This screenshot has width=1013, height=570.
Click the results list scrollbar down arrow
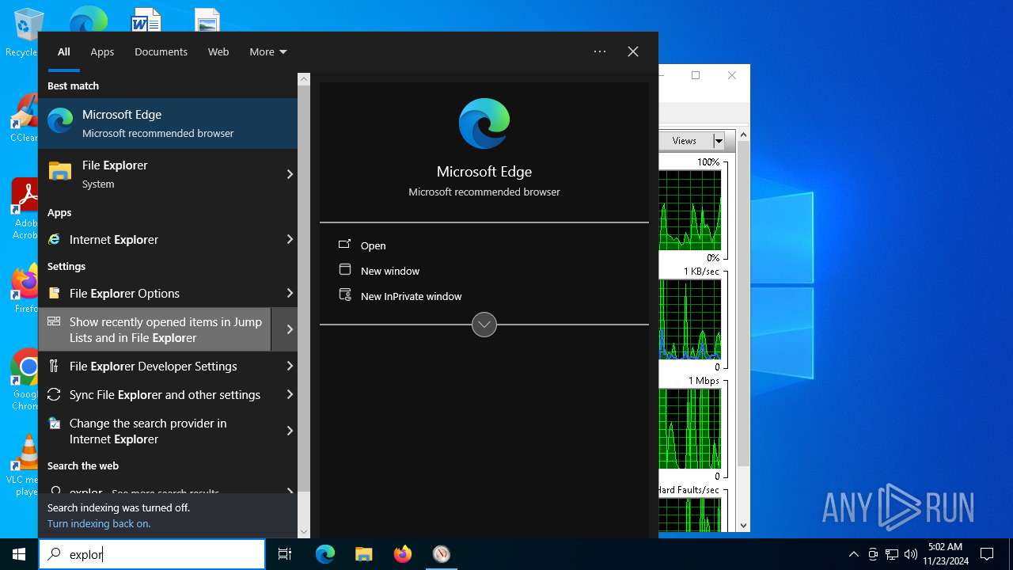pos(304,532)
